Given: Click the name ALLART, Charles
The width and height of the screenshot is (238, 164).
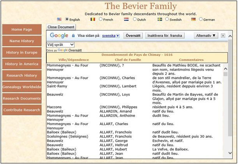Looking at the screenshot, I should click(x=114, y=124).
